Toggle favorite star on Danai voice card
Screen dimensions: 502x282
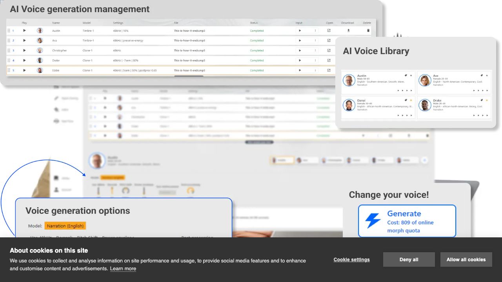click(x=411, y=100)
